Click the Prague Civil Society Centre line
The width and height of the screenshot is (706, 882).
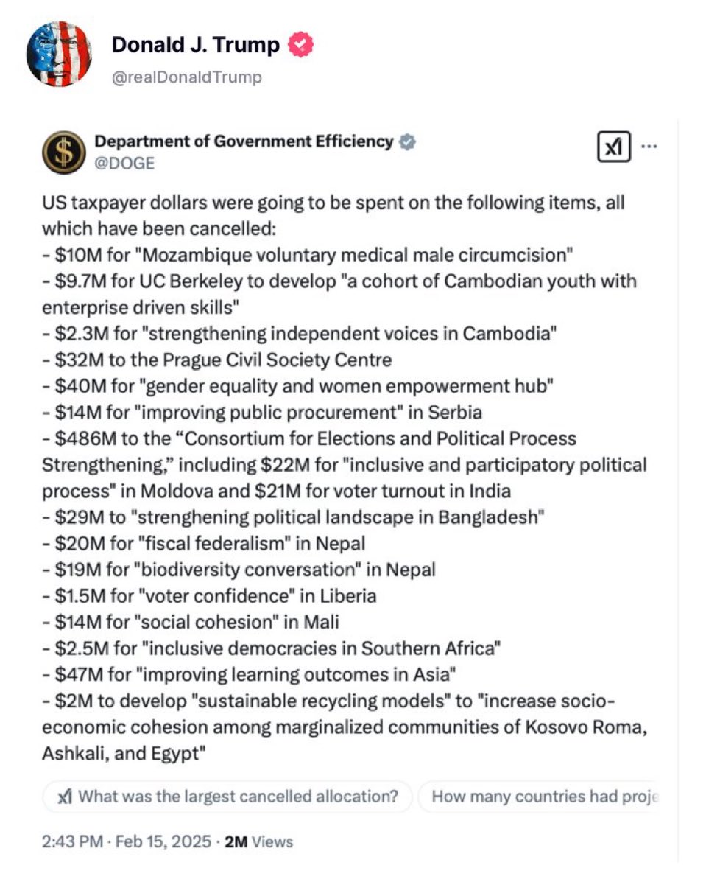click(216, 360)
